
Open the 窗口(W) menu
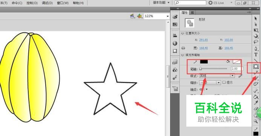(x=63, y=3)
